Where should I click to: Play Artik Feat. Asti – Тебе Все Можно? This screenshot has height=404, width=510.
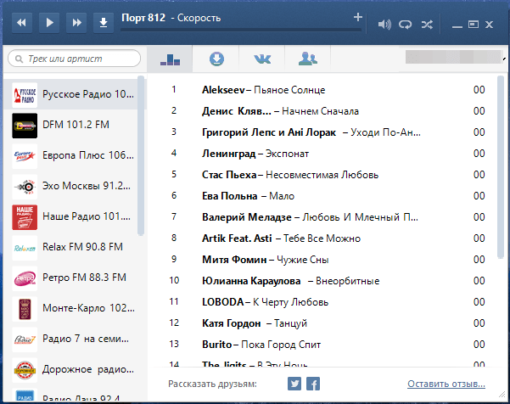coord(323,238)
